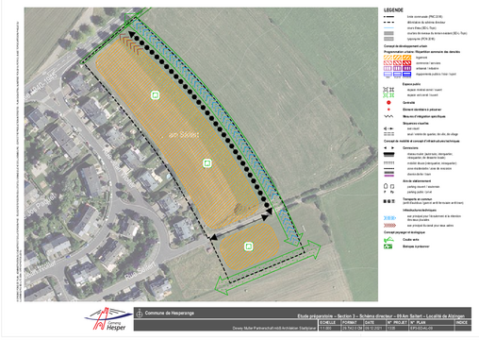Click the 'Commune de Hesperange' title text

(170, 313)
